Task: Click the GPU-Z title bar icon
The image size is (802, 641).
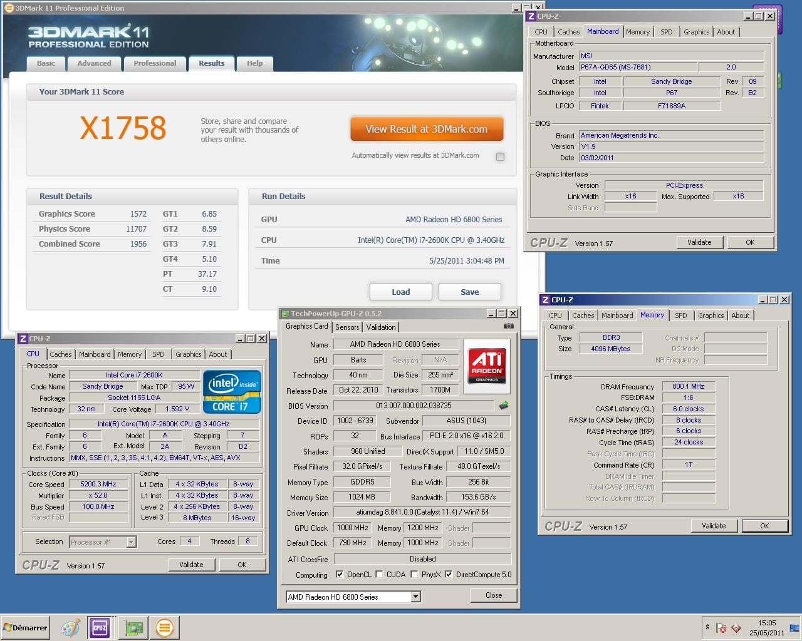Action: (286, 314)
